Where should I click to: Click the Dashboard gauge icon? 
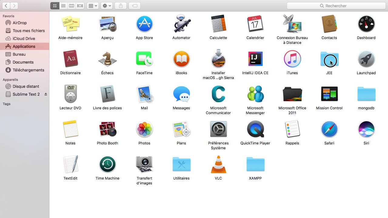click(366, 24)
